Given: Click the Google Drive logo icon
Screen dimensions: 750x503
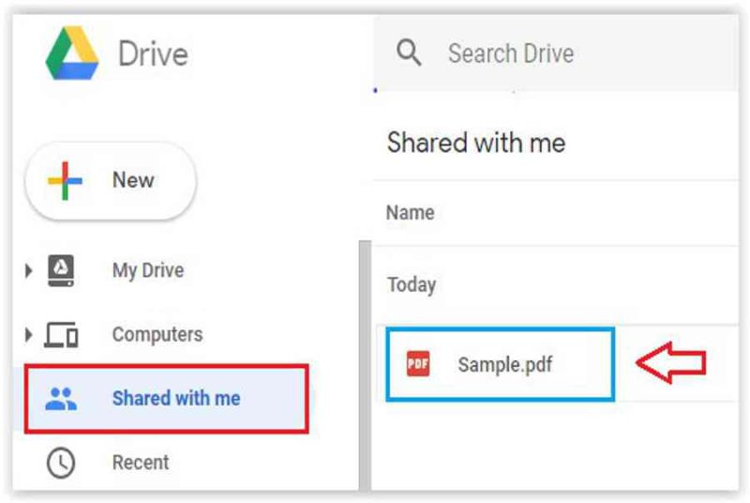Looking at the screenshot, I should 72,53.
